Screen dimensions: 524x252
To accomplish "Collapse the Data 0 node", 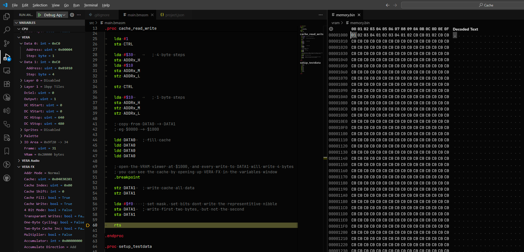I will coord(21,43).
